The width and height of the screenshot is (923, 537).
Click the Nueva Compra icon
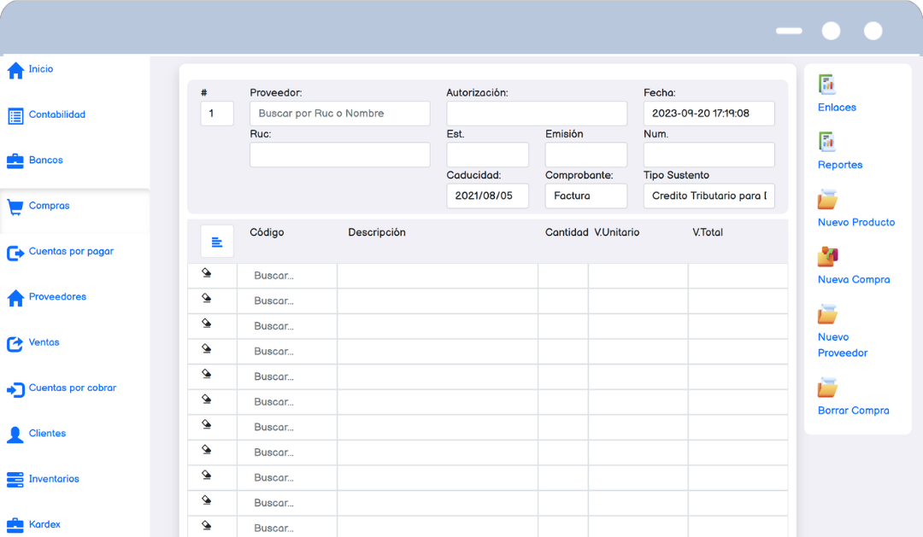(827, 257)
